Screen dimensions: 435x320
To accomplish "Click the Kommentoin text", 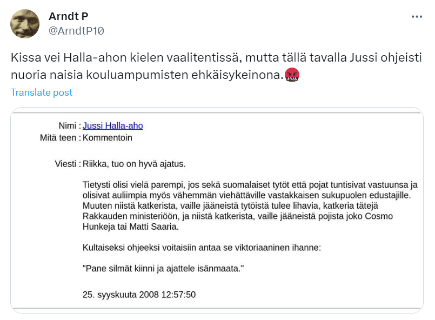I will point(108,138).
